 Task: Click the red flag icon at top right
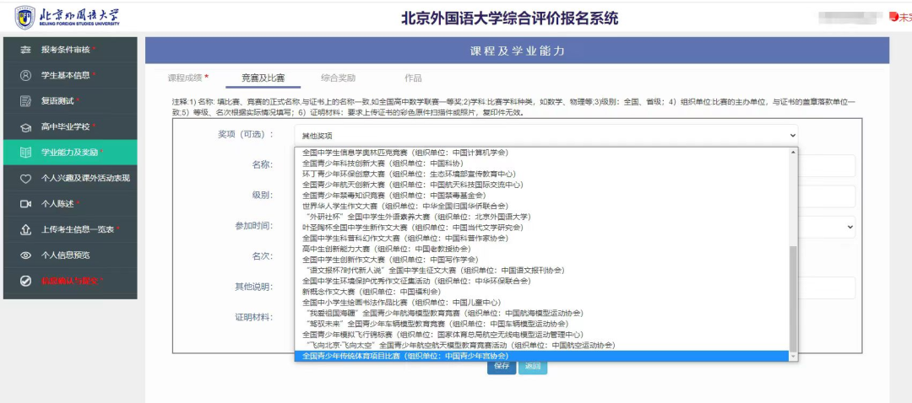tap(894, 18)
